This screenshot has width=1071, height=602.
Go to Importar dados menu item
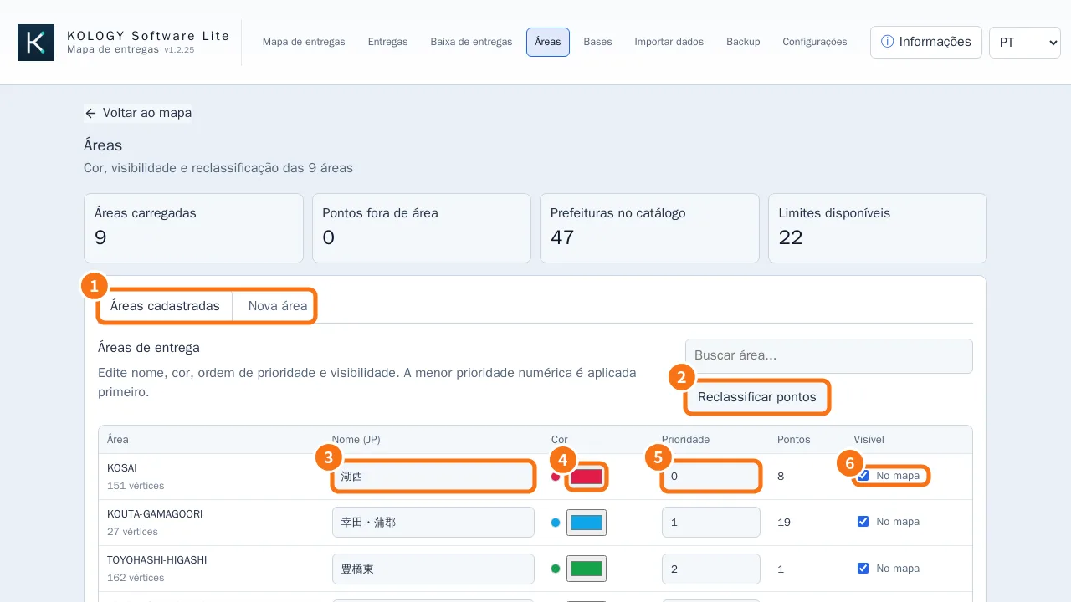tap(669, 42)
